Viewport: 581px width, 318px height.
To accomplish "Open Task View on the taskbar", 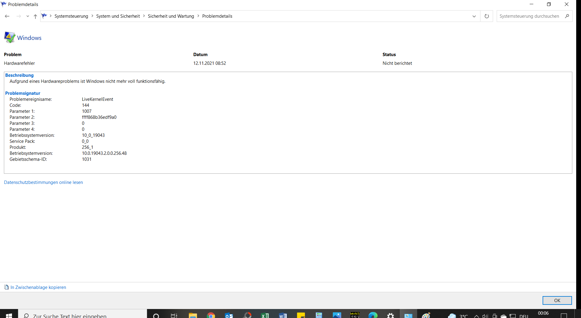I will pyautogui.click(x=174, y=315).
